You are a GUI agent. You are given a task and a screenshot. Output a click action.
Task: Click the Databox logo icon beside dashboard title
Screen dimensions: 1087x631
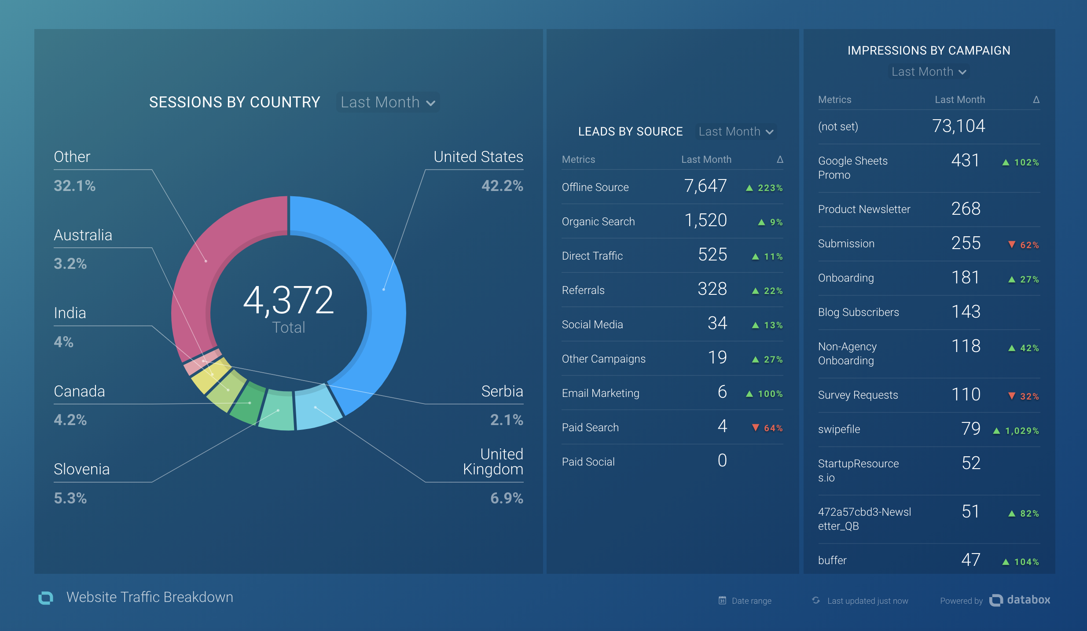click(46, 598)
